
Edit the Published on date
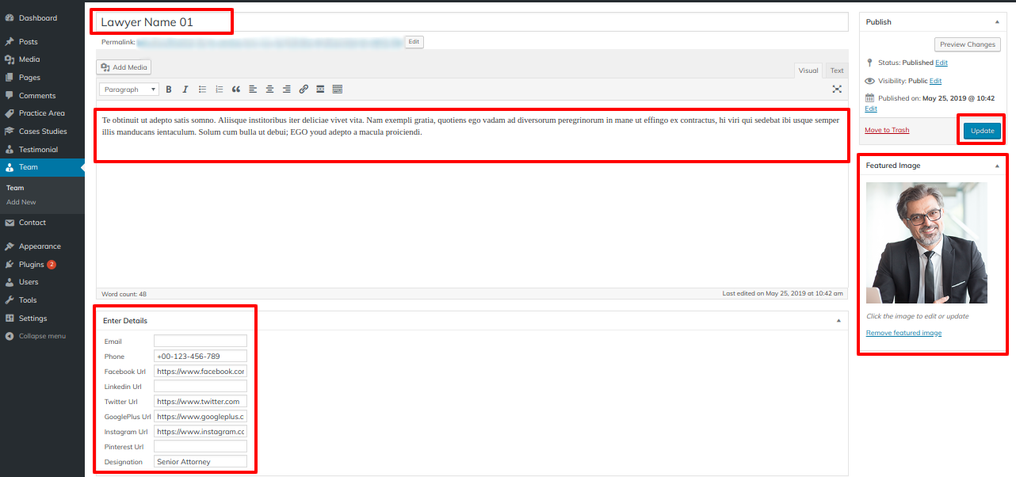click(871, 109)
